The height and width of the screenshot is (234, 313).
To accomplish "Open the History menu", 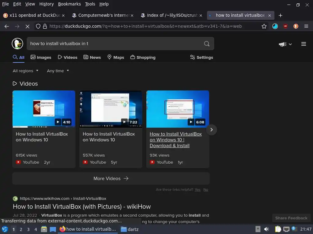I will click(46, 4).
